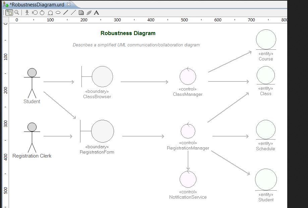Select the ellipse use case tool
This screenshot has height=208, width=308.
[58, 13]
